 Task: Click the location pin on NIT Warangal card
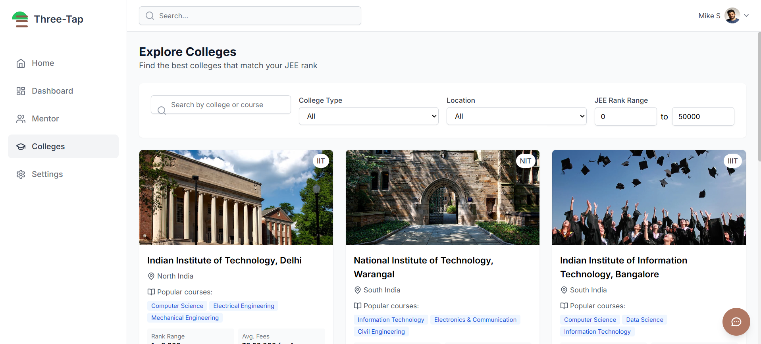coord(357,290)
